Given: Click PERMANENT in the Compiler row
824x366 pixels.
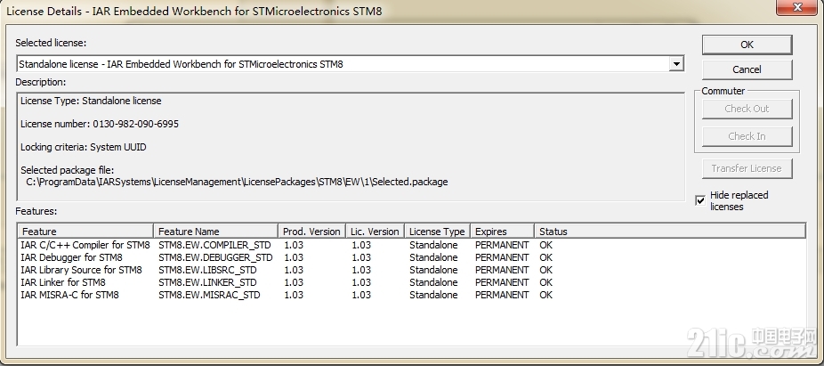Looking at the screenshot, I should tap(502, 245).
